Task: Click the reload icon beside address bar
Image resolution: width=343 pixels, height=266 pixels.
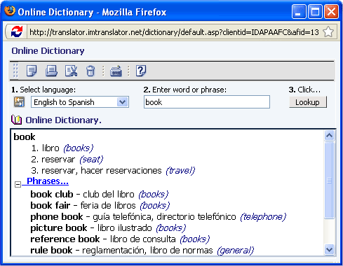Action: [x=17, y=31]
